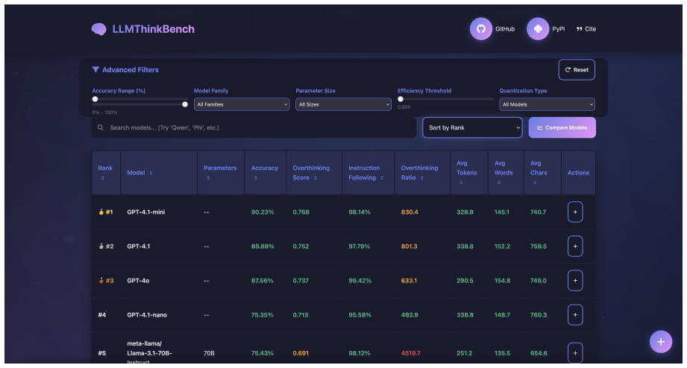Viewport: 687px width, 368px height.
Task: Click the Efficiency Threshold slider handle
Action: tap(401, 99)
